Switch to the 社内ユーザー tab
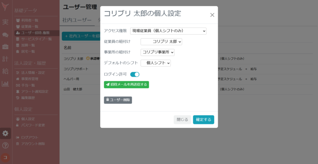Image resolution: width=318 pixels, height=164 pixels. [77, 20]
